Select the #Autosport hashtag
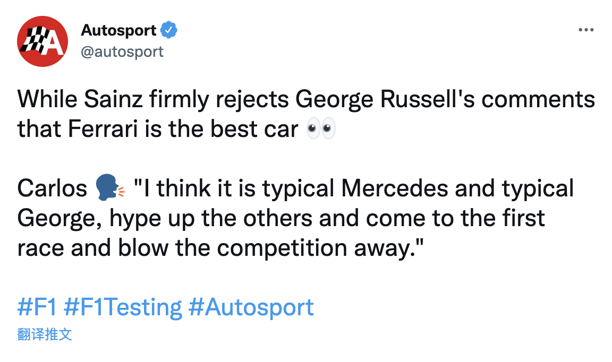This screenshot has height=362, width=612. pyautogui.click(x=251, y=308)
